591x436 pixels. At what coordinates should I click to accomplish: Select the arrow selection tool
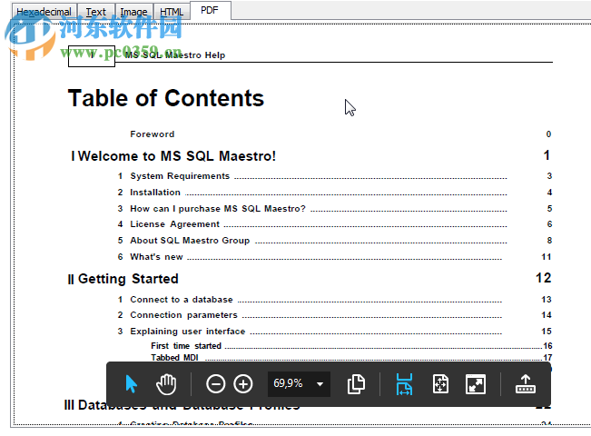pos(131,384)
